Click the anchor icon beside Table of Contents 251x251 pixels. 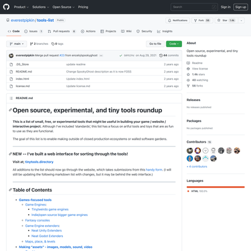tap(10, 190)
